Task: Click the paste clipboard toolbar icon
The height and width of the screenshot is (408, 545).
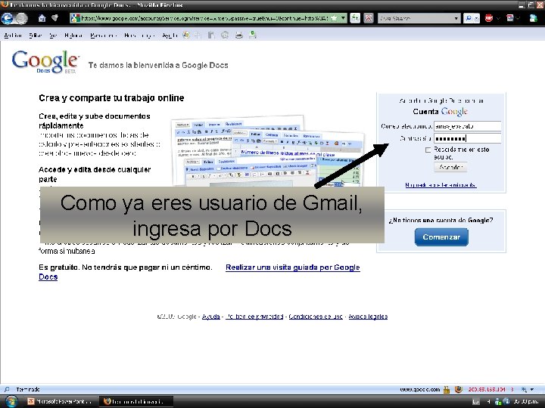Action: pos(211,35)
